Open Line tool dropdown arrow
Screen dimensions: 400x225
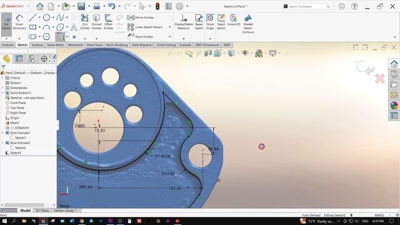tap(39, 17)
